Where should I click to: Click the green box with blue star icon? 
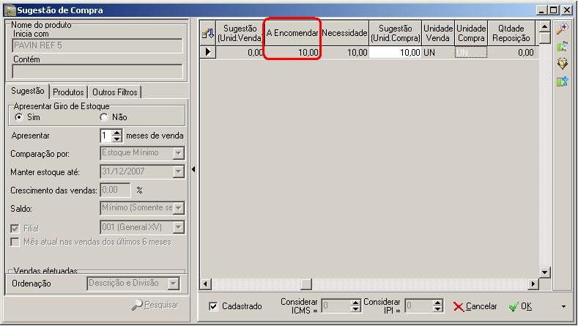point(562,81)
